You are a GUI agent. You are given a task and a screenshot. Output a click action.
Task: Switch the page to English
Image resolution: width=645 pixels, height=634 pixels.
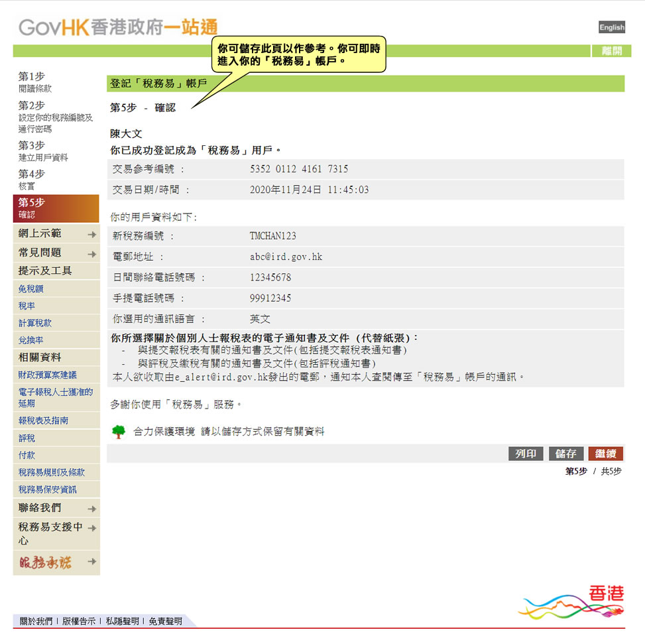[x=611, y=27]
